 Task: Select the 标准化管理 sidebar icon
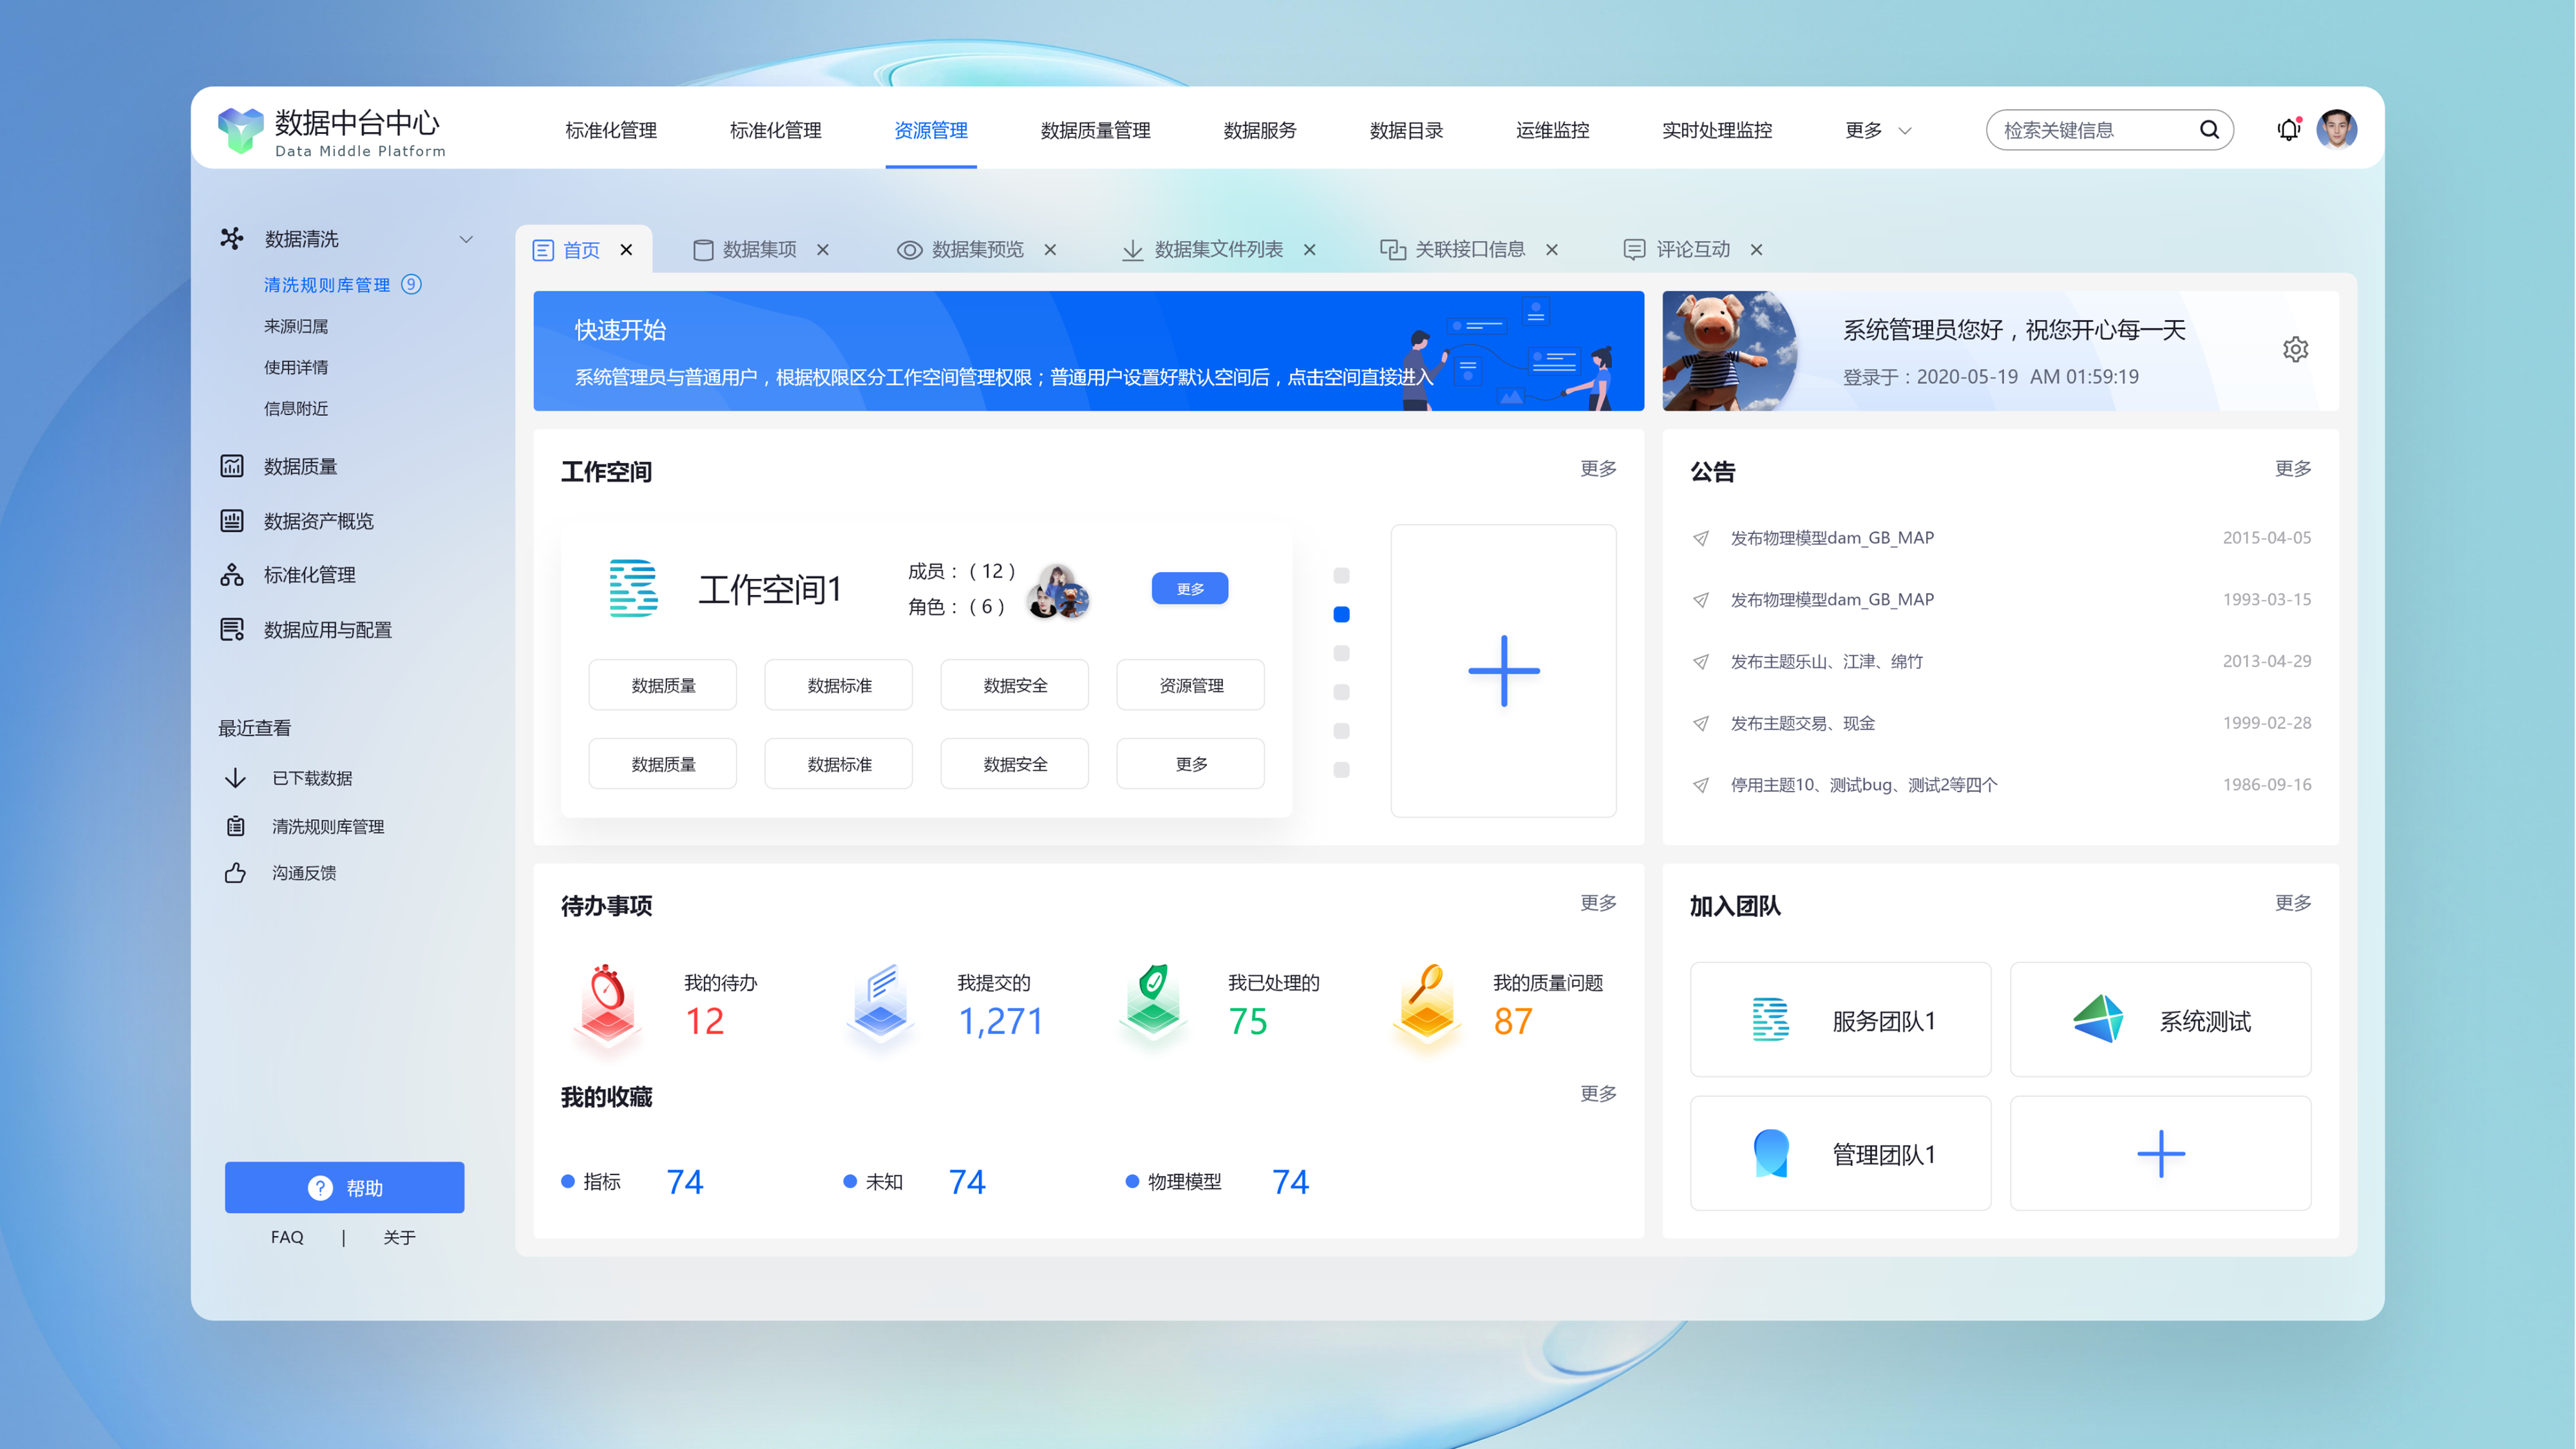[x=233, y=575]
